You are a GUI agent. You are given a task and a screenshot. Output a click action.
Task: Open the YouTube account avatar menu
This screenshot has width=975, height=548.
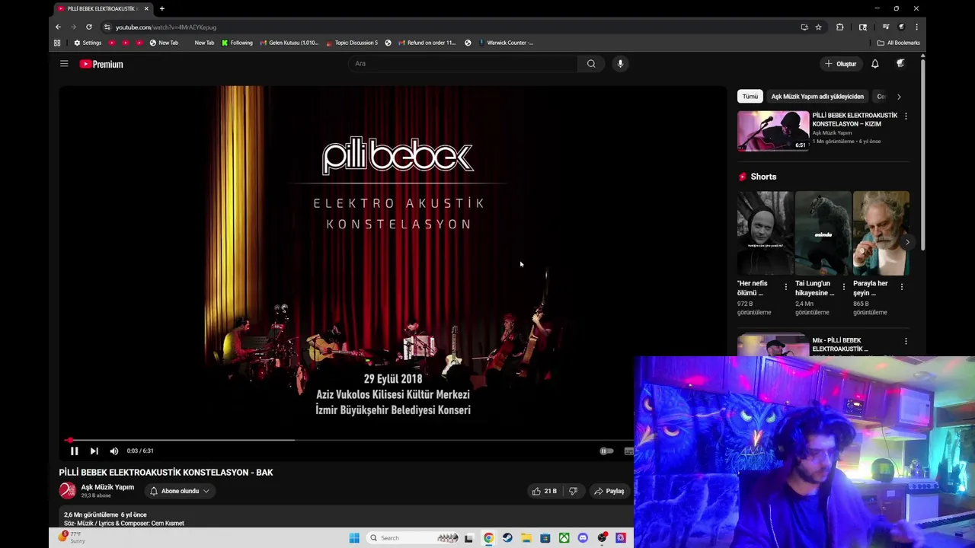(900, 64)
